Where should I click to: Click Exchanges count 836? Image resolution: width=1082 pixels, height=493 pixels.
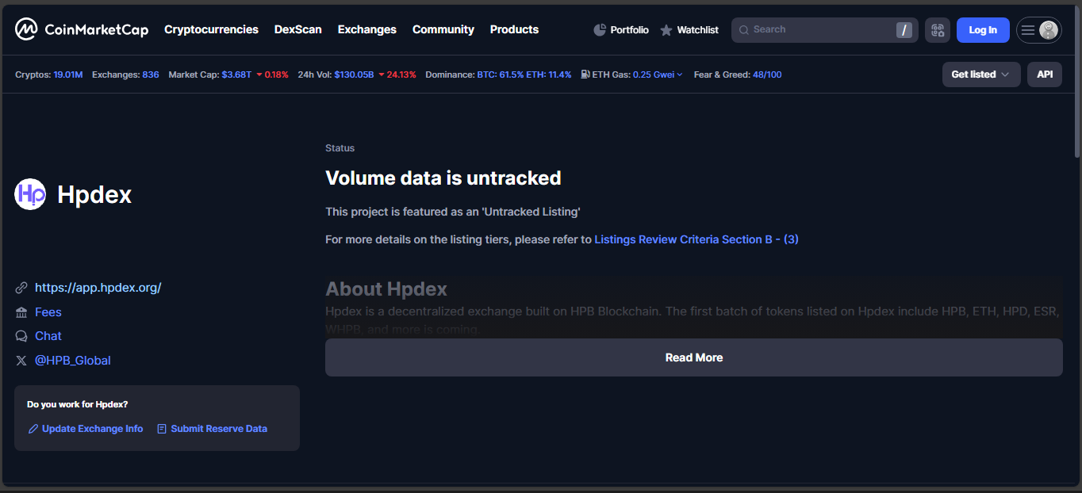[151, 75]
